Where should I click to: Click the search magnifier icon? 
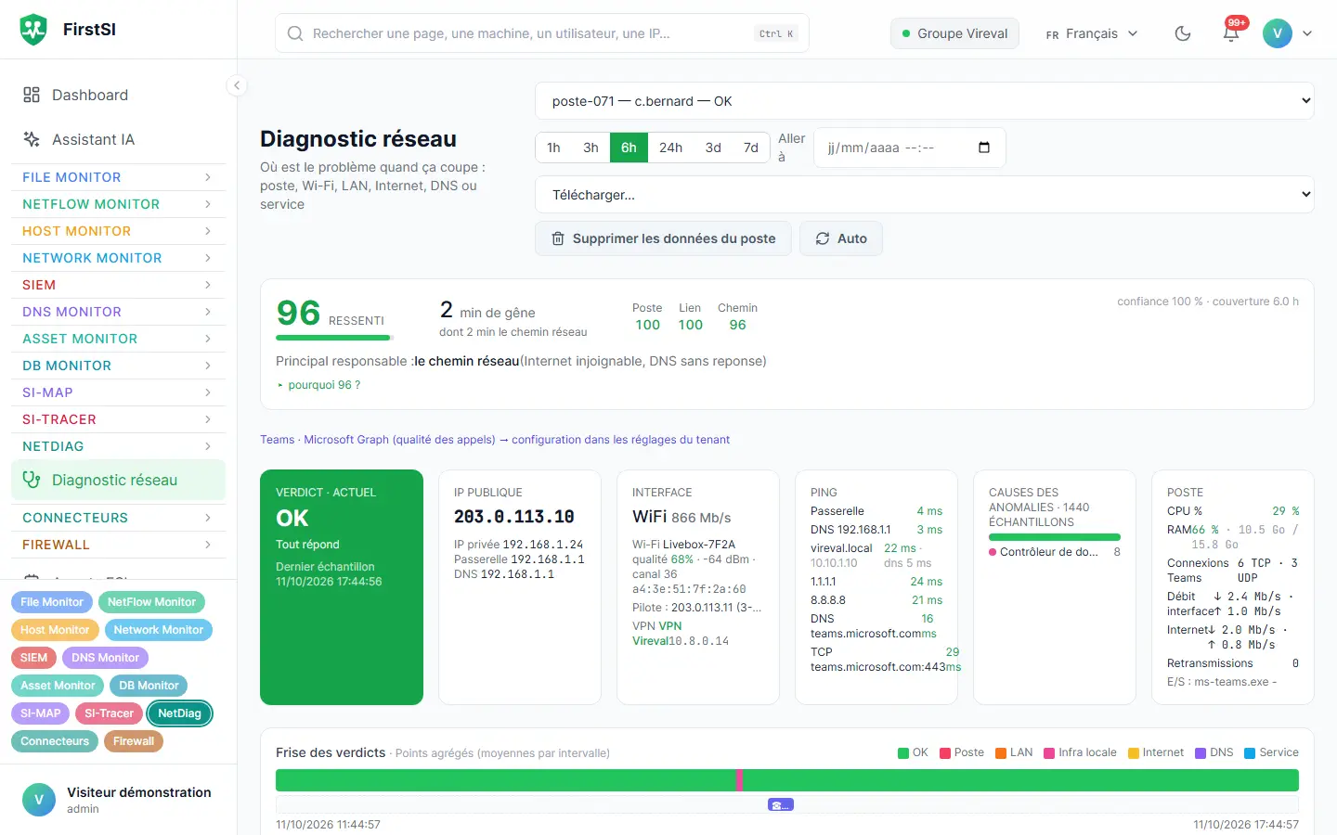point(295,33)
